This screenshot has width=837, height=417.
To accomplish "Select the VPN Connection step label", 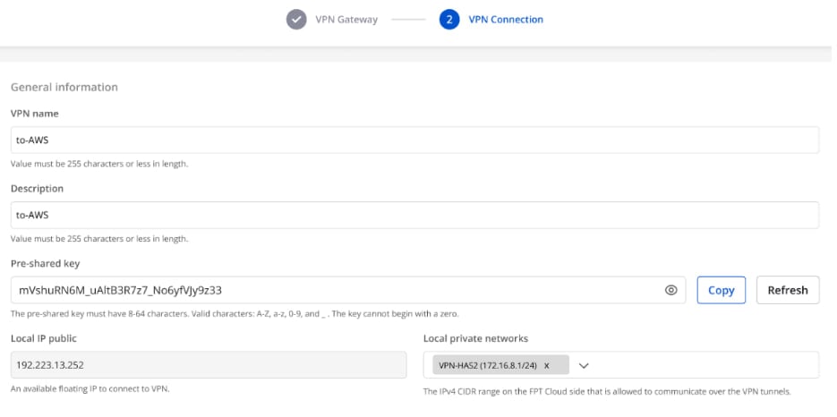I will pyautogui.click(x=506, y=19).
